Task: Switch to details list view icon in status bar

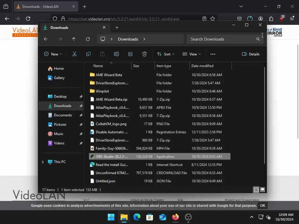Action: click(x=256, y=190)
